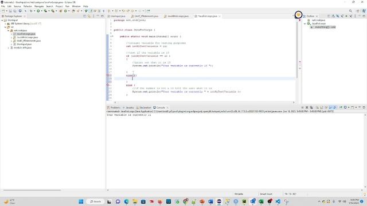Collapse the UserInput project node
This screenshot has height=206, width=367.
2,21
